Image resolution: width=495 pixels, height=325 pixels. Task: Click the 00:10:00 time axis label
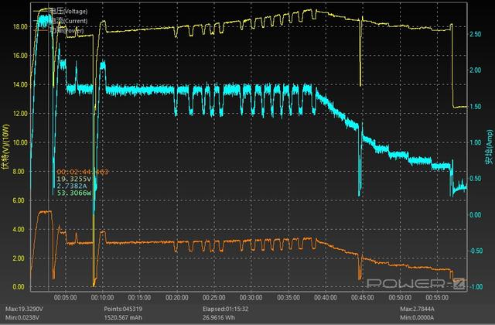tap(102, 297)
